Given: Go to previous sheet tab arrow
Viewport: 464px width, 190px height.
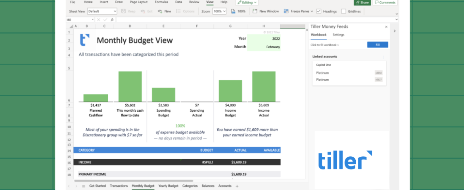Looking at the screenshot, I should coord(69,186).
